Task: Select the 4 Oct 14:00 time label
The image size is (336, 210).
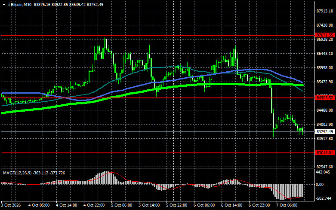Action: [66, 205]
